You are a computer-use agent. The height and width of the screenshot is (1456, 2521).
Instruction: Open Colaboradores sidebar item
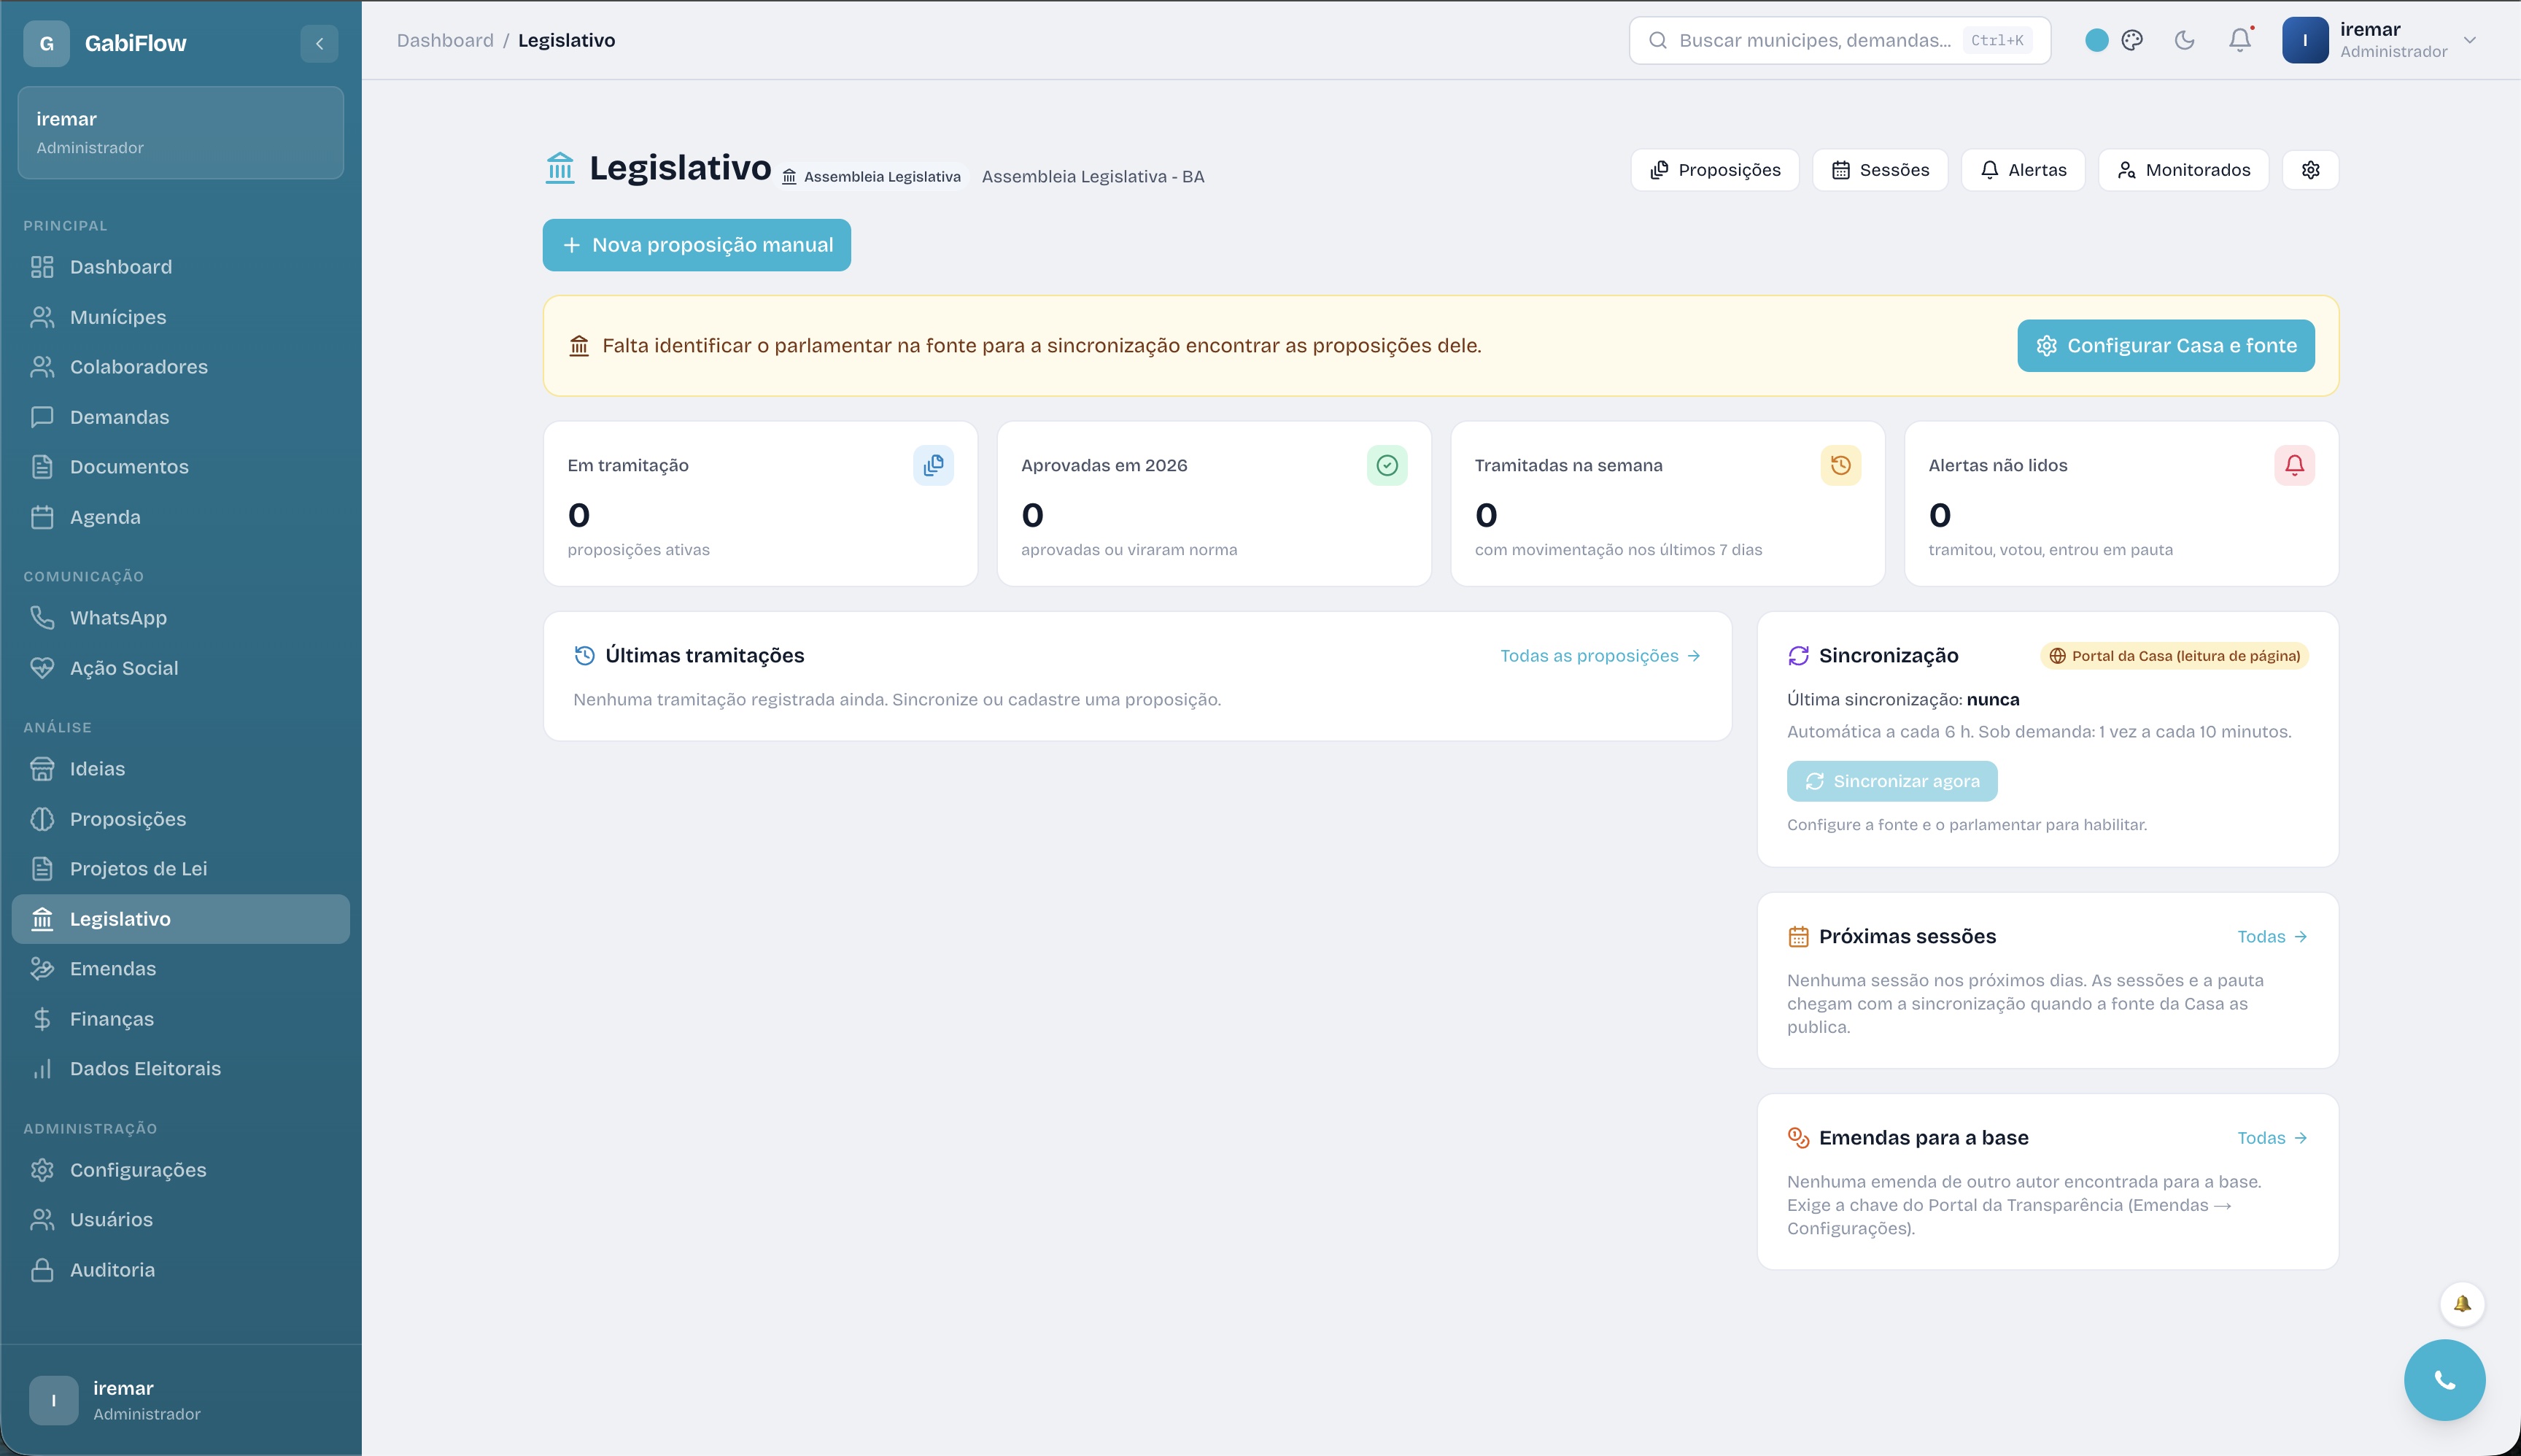click(181, 367)
